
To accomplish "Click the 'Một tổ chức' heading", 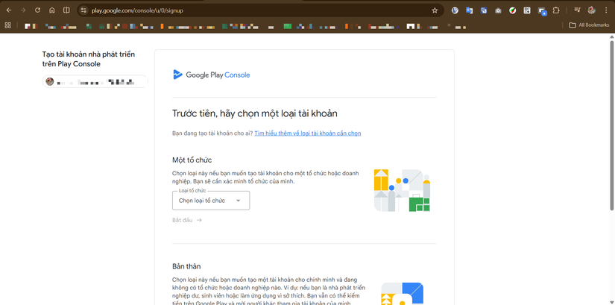I will click(x=192, y=160).
